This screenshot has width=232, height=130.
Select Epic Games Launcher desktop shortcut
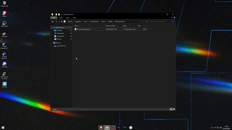click(4, 75)
